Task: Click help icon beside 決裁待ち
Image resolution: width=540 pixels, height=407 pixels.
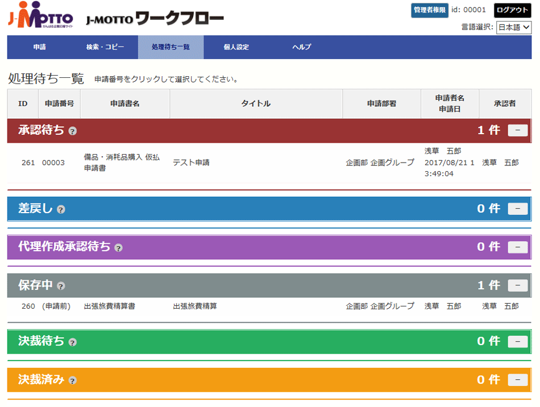Action: click(72, 342)
